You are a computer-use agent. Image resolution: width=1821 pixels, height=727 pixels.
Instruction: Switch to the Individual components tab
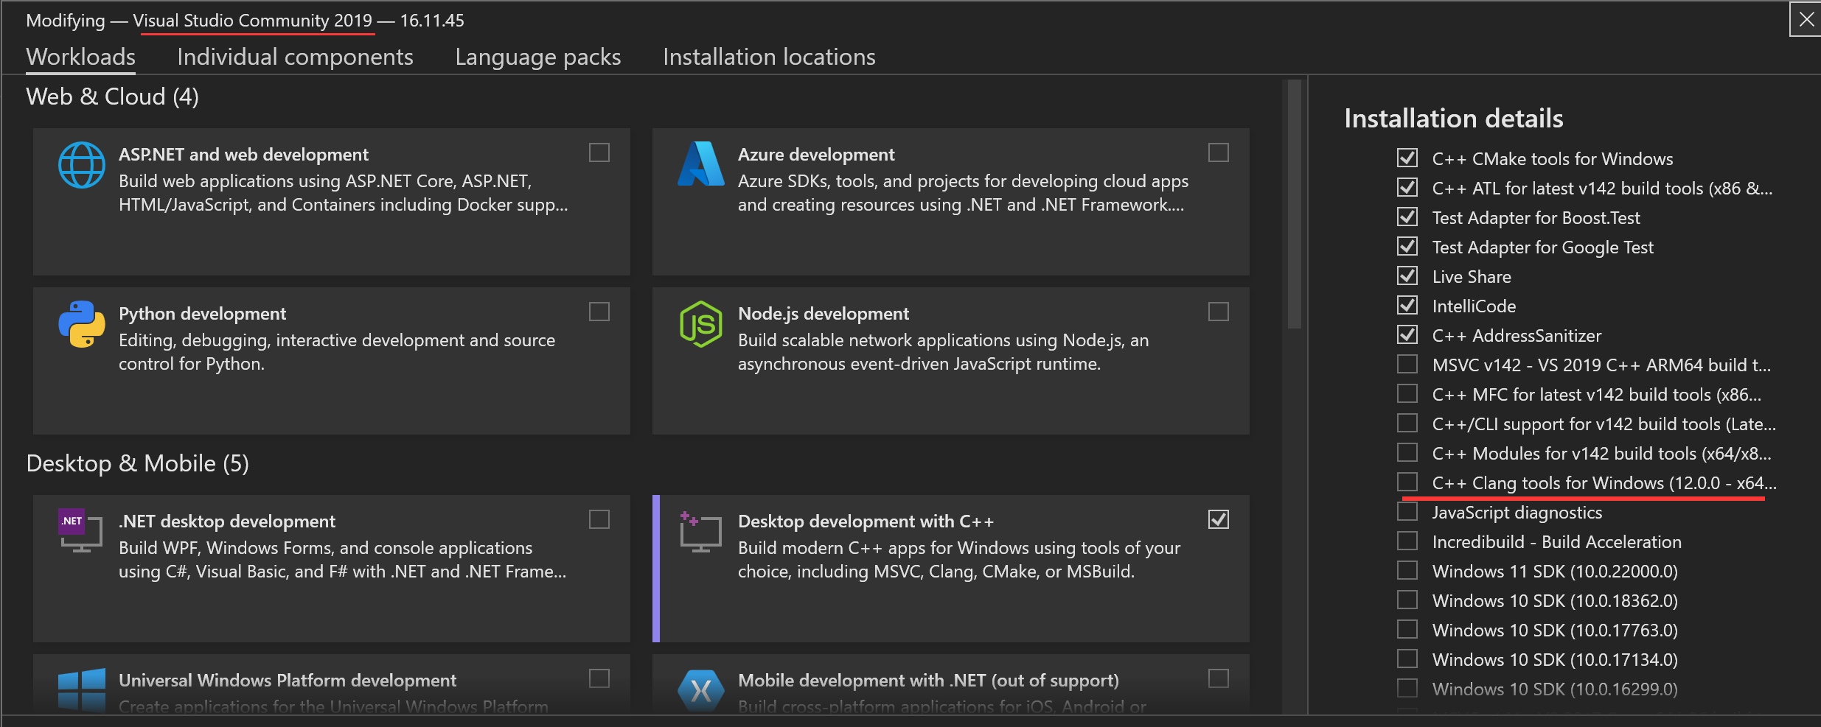pyautogui.click(x=295, y=57)
